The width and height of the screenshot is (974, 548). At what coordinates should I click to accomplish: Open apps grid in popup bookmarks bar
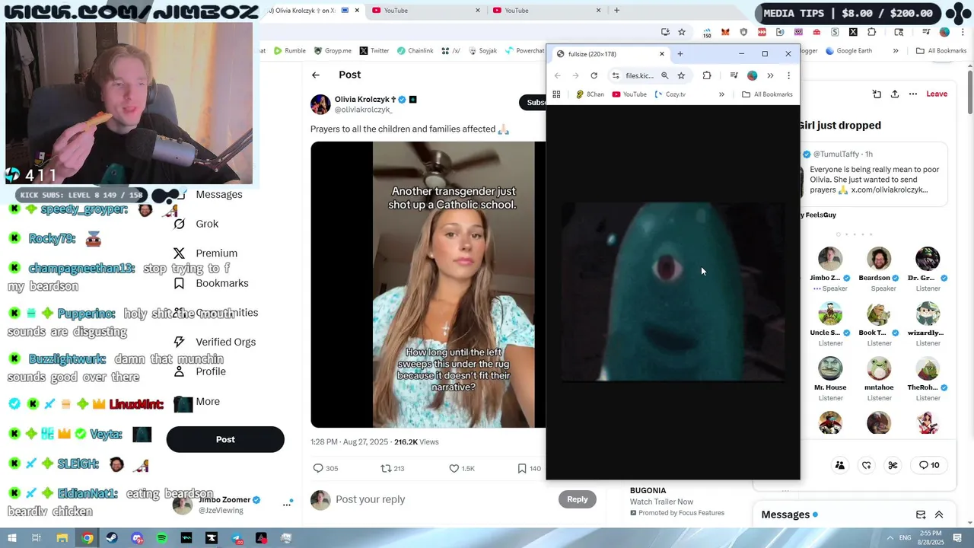point(556,94)
